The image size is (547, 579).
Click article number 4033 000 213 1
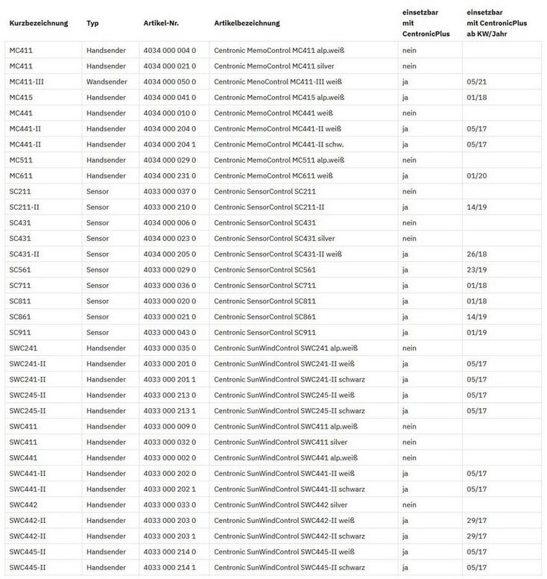[x=169, y=410]
